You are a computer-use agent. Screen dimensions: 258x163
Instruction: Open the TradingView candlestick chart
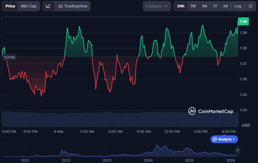[x=73, y=6]
